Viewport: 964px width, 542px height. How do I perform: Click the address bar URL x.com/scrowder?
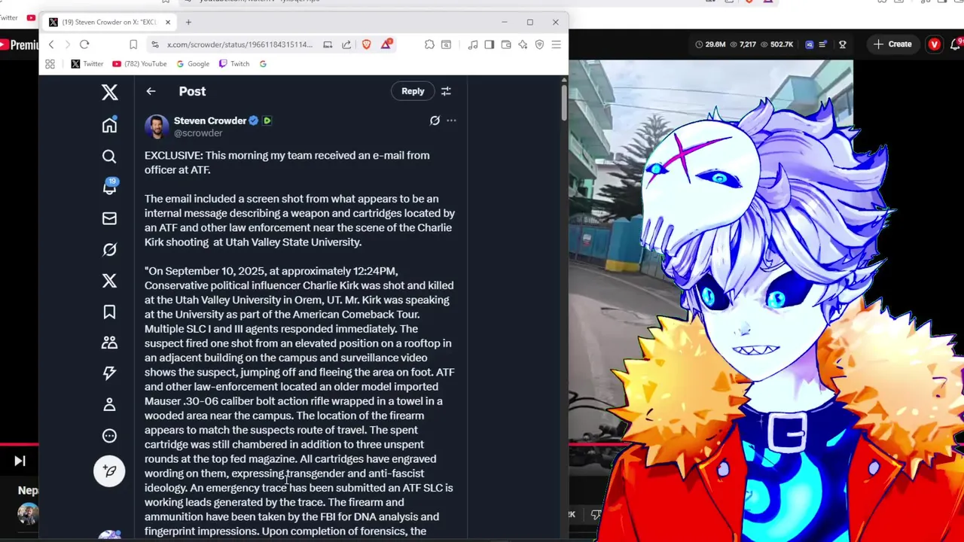pyautogui.click(x=239, y=44)
